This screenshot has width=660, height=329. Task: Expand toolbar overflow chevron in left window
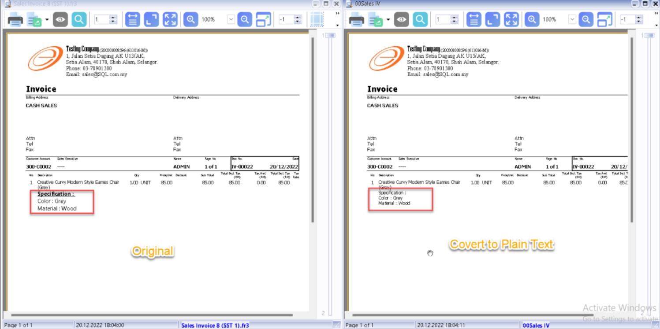(x=337, y=14)
